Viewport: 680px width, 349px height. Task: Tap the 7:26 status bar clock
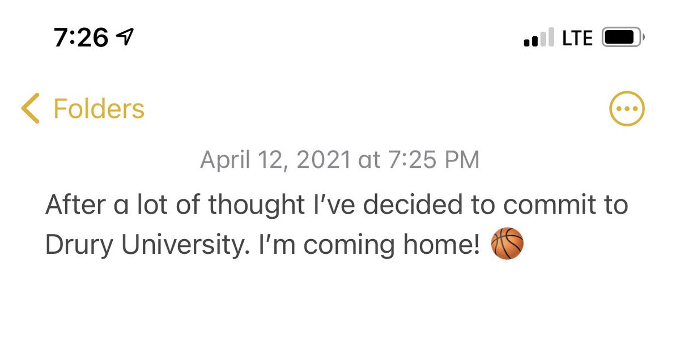pos(81,38)
